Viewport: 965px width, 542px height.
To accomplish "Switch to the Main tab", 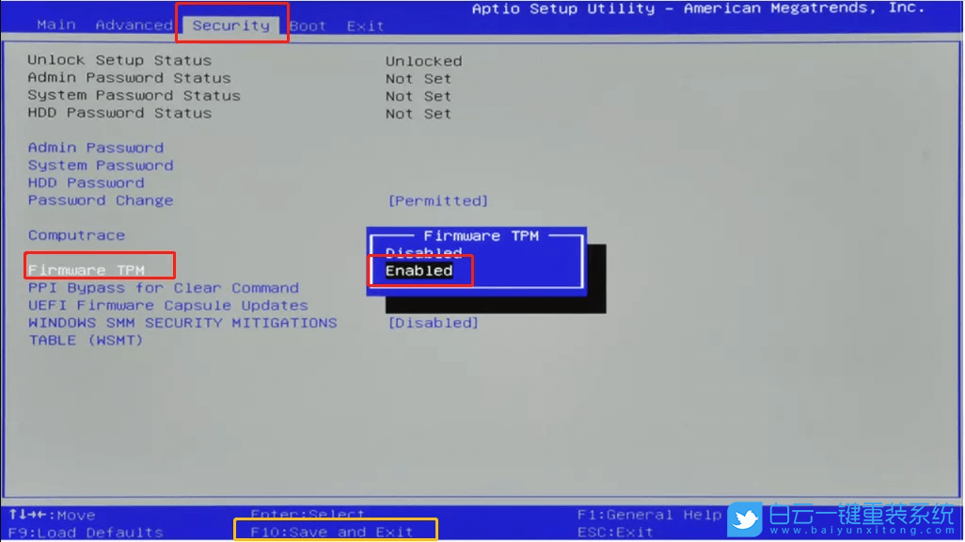I will click(x=55, y=24).
